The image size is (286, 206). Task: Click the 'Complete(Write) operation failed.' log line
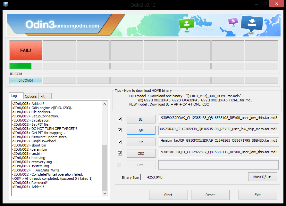pos(47,174)
